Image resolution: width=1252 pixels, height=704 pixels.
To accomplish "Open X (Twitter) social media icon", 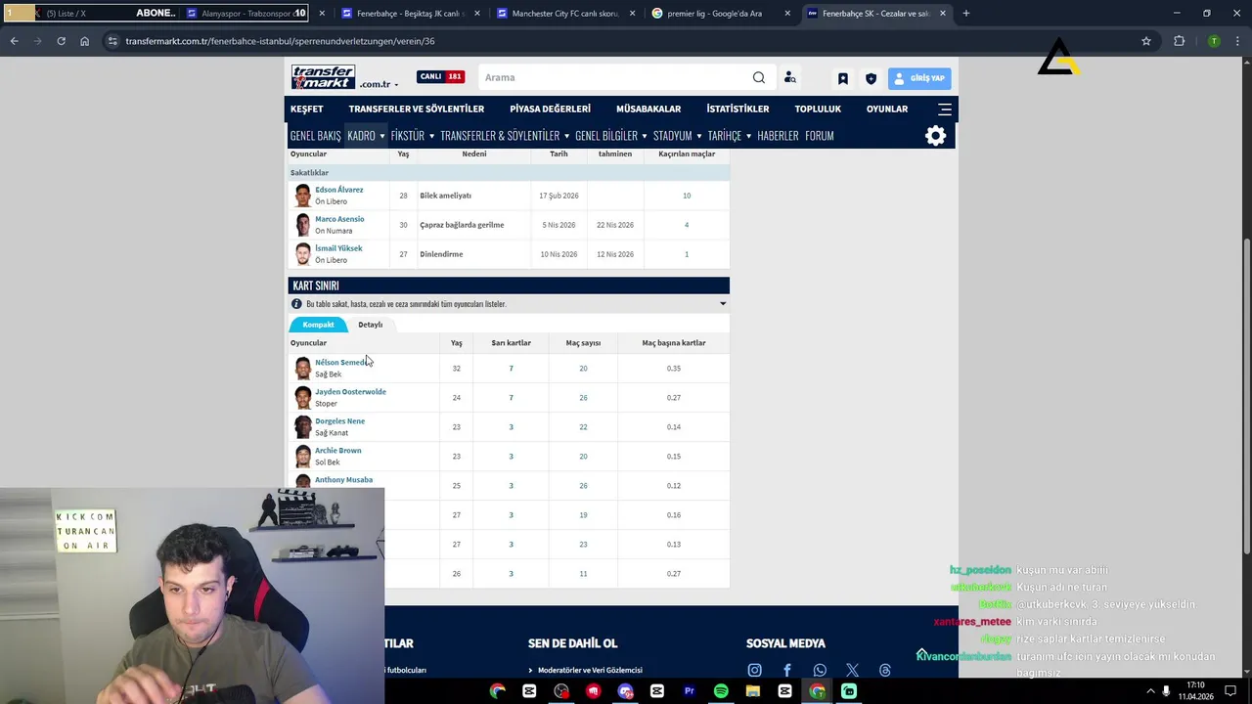I will [852, 670].
